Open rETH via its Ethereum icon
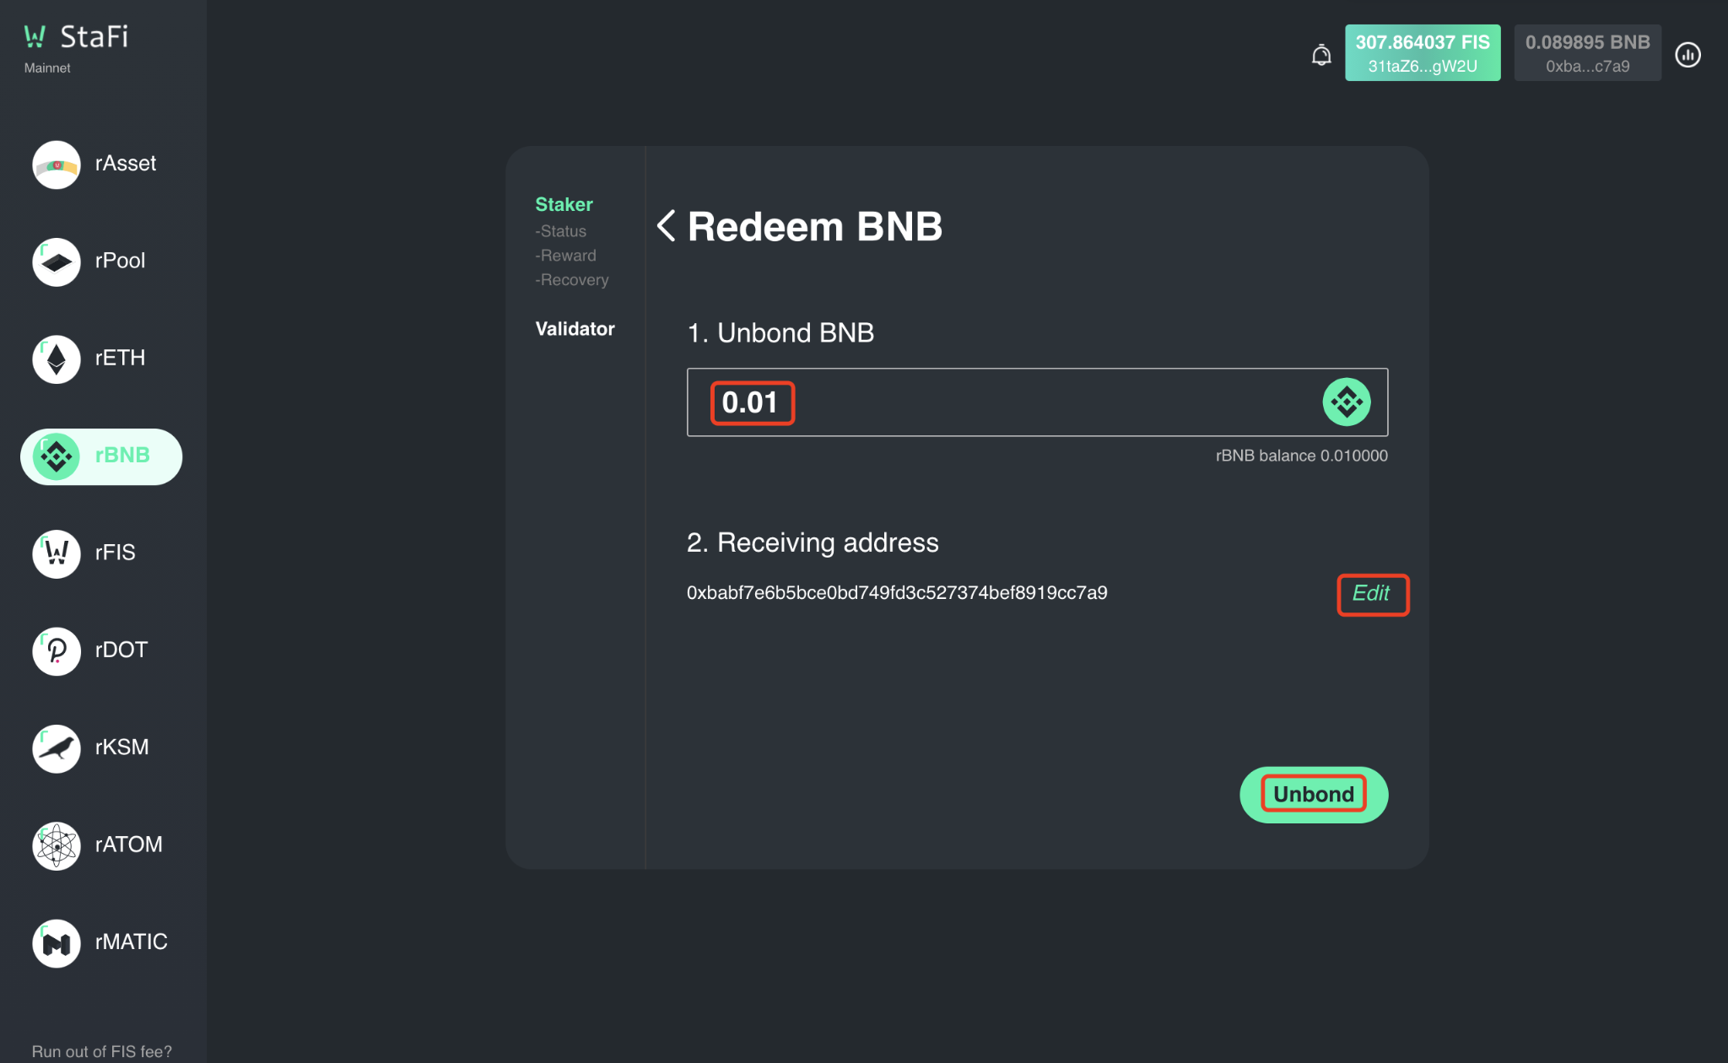Viewport: 1728px width, 1063px height. tap(57, 359)
